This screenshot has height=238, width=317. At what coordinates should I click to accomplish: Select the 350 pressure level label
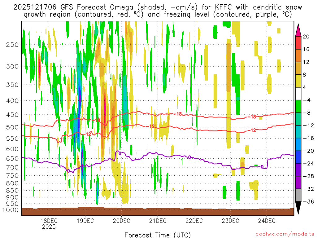12,85
